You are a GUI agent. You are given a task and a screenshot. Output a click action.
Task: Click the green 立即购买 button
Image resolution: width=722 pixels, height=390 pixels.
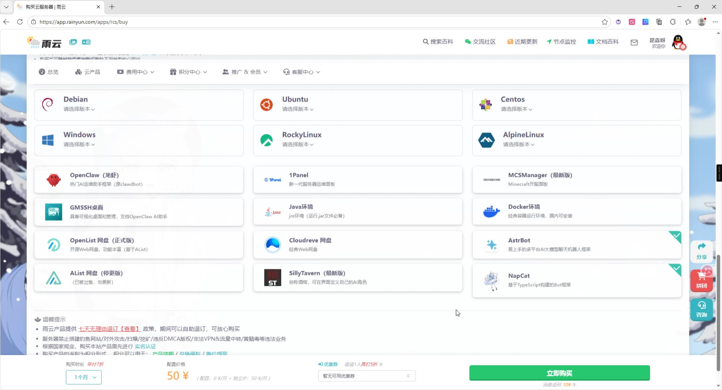tap(559, 373)
